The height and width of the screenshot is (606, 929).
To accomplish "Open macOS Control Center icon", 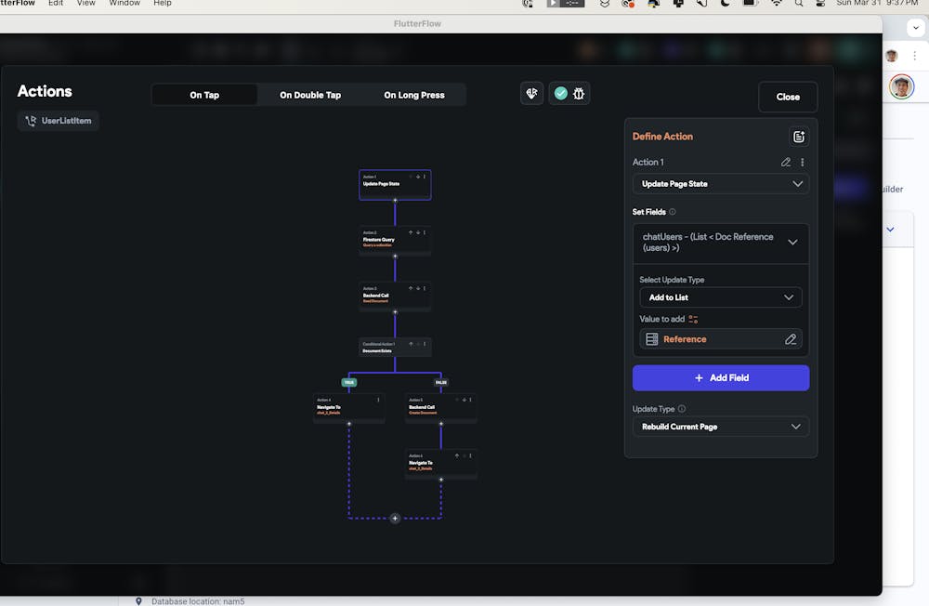I will tap(820, 4).
